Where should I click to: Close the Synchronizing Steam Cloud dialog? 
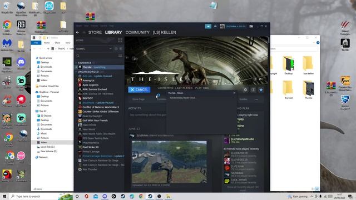click(234, 93)
